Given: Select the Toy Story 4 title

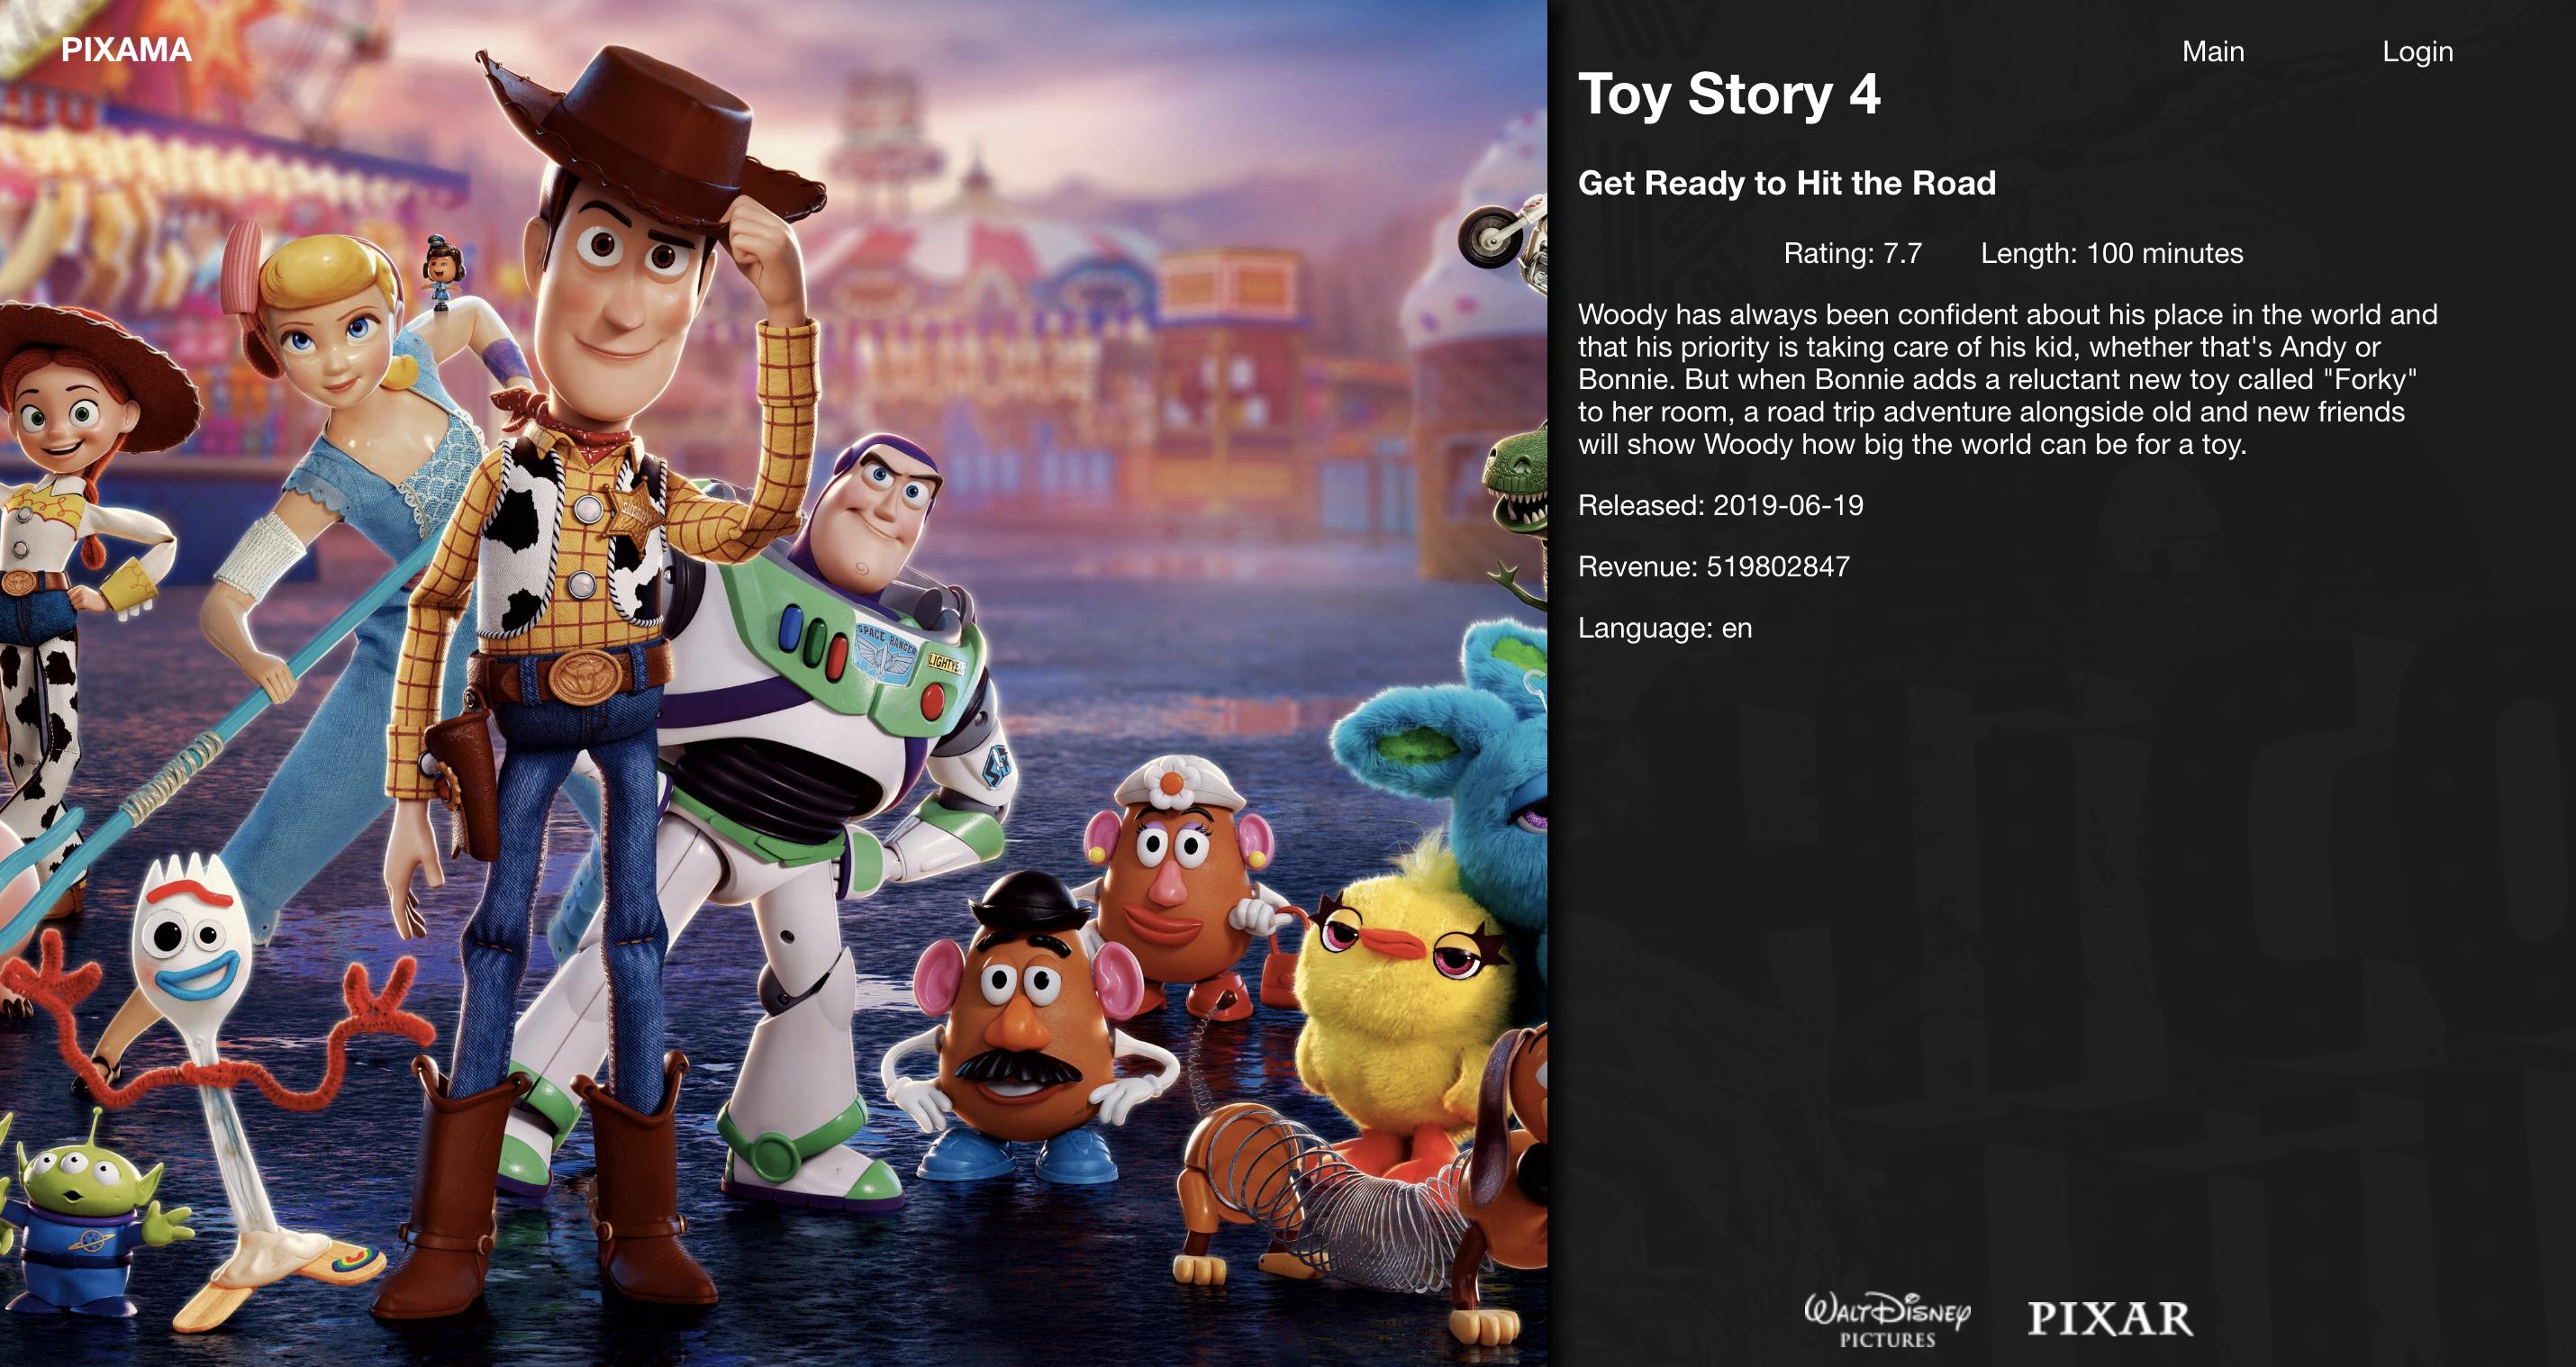Looking at the screenshot, I should pos(1729,94).
